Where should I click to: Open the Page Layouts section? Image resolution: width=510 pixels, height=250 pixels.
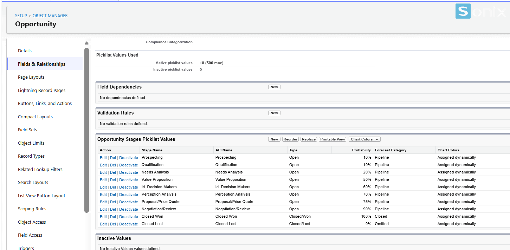tap(31, 77)
